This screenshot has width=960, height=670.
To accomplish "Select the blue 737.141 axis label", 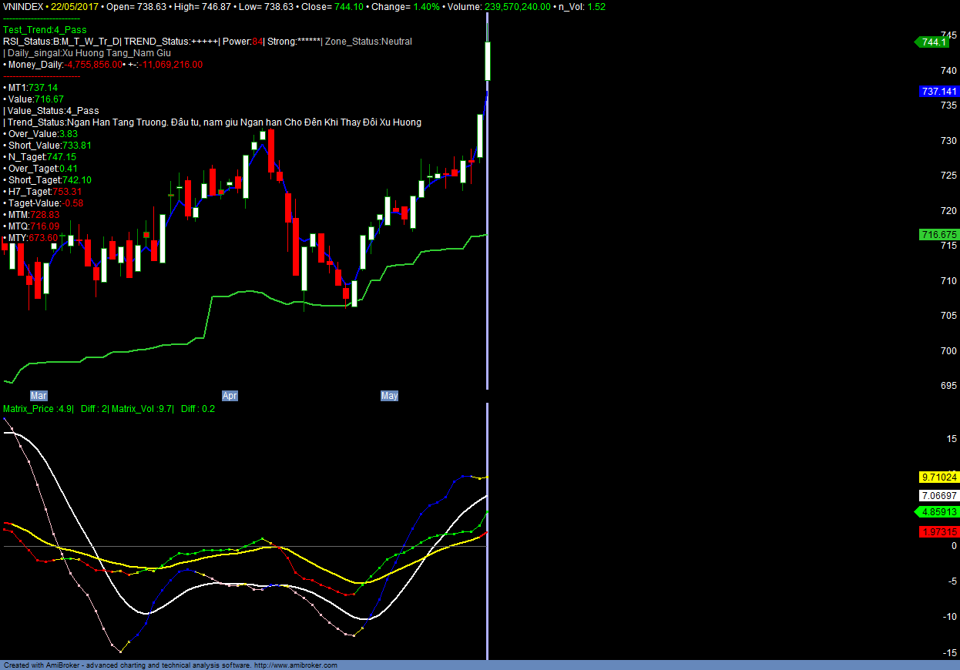I will coord(938,91).
